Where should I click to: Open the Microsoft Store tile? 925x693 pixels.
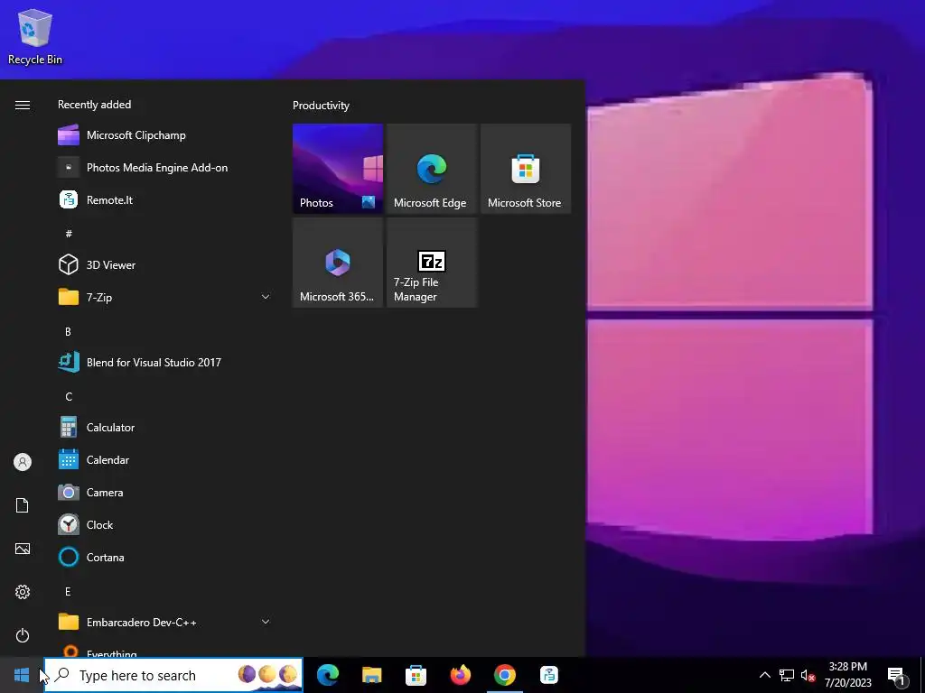526,169
